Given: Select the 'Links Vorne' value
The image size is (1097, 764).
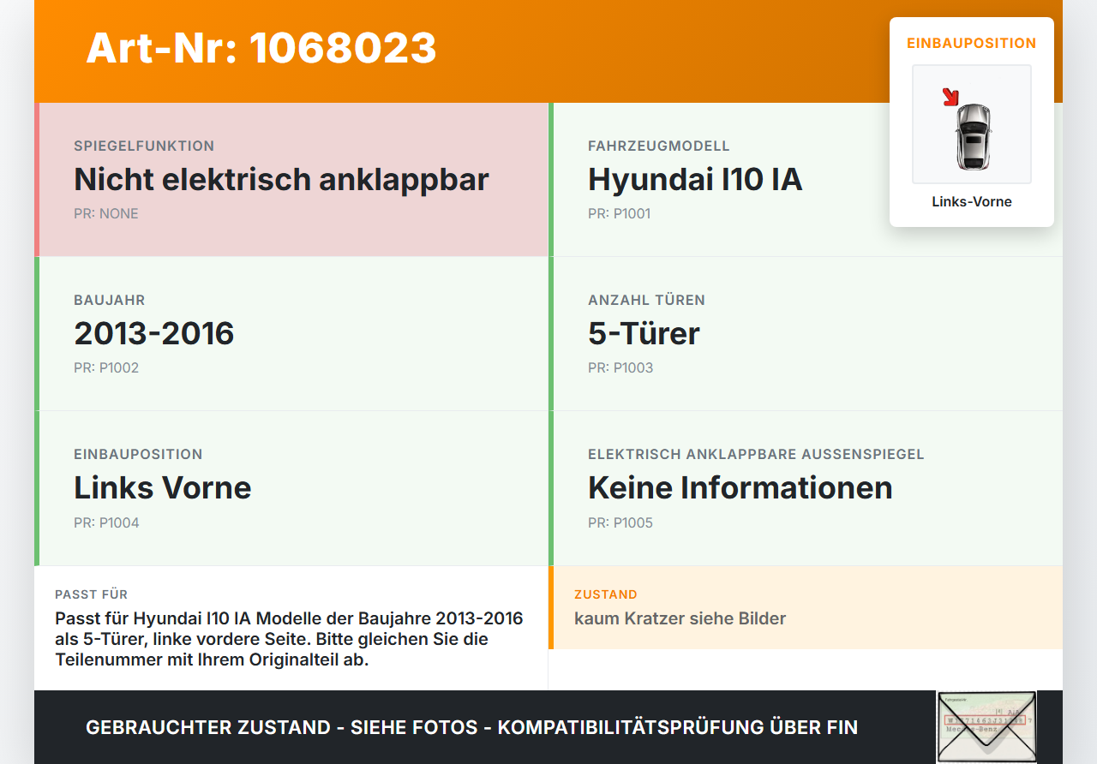Looking at the screenshot, I should pyautogui.click(x=163, y=487).
